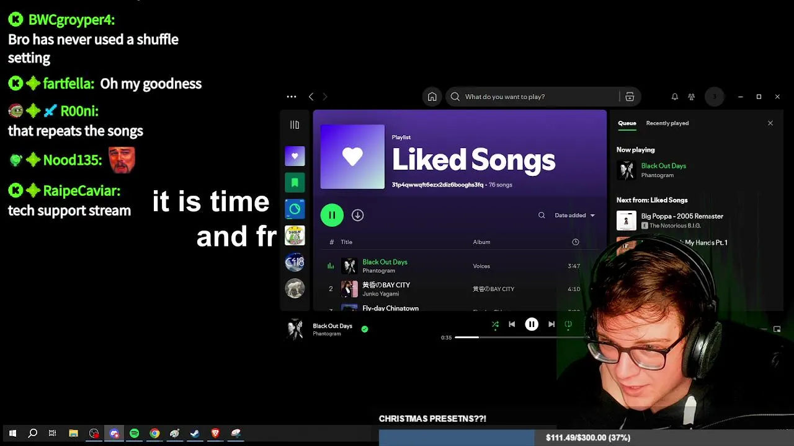The image size is (794, 446).
Task: Select the Fly-day Chinatown track
Action: click(390, 308)
